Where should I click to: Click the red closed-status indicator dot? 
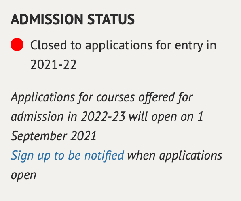tap(17, 45)
